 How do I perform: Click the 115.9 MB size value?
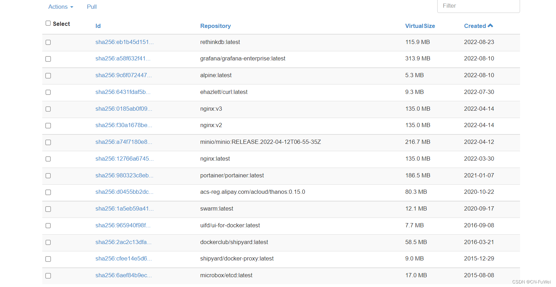pos(418,42)
